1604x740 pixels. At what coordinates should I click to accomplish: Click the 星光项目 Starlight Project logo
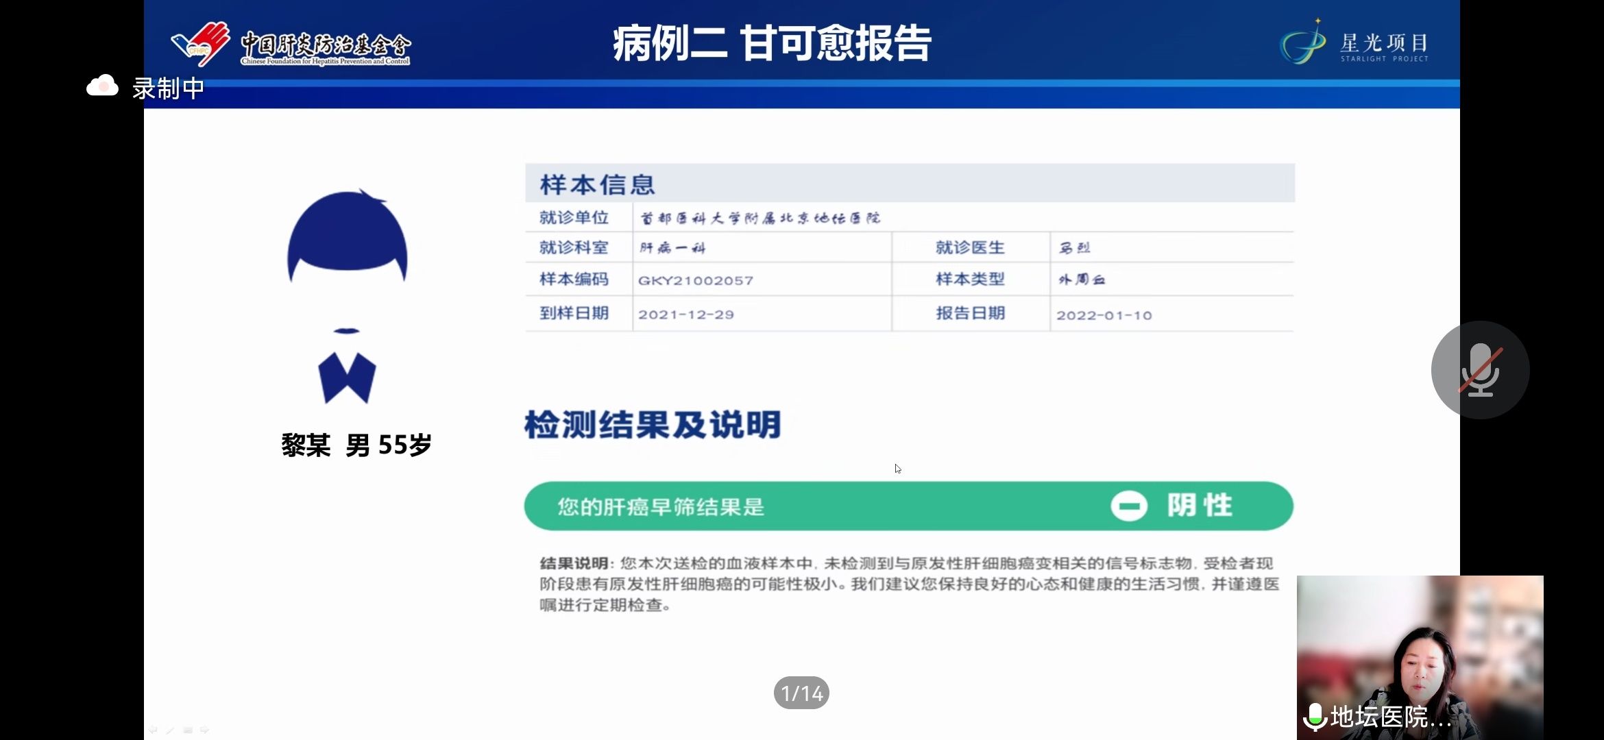click(1354, 42)
